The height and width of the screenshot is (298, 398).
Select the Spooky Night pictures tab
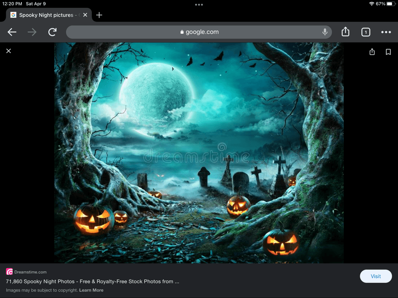click(x=45, y=15)
